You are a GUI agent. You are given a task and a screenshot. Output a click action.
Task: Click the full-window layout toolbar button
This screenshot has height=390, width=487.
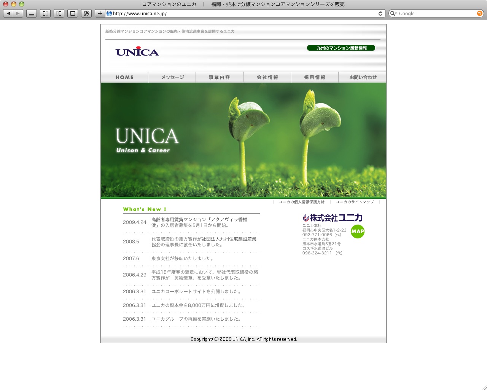[73, 13]
